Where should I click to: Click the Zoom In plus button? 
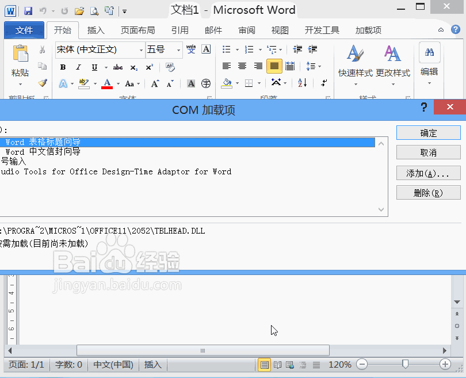pyautogui.click(x=445, y=364)
